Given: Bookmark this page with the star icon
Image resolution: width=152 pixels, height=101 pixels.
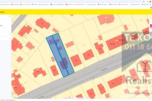Looking at the screenshot, I should tap(144, 2).
